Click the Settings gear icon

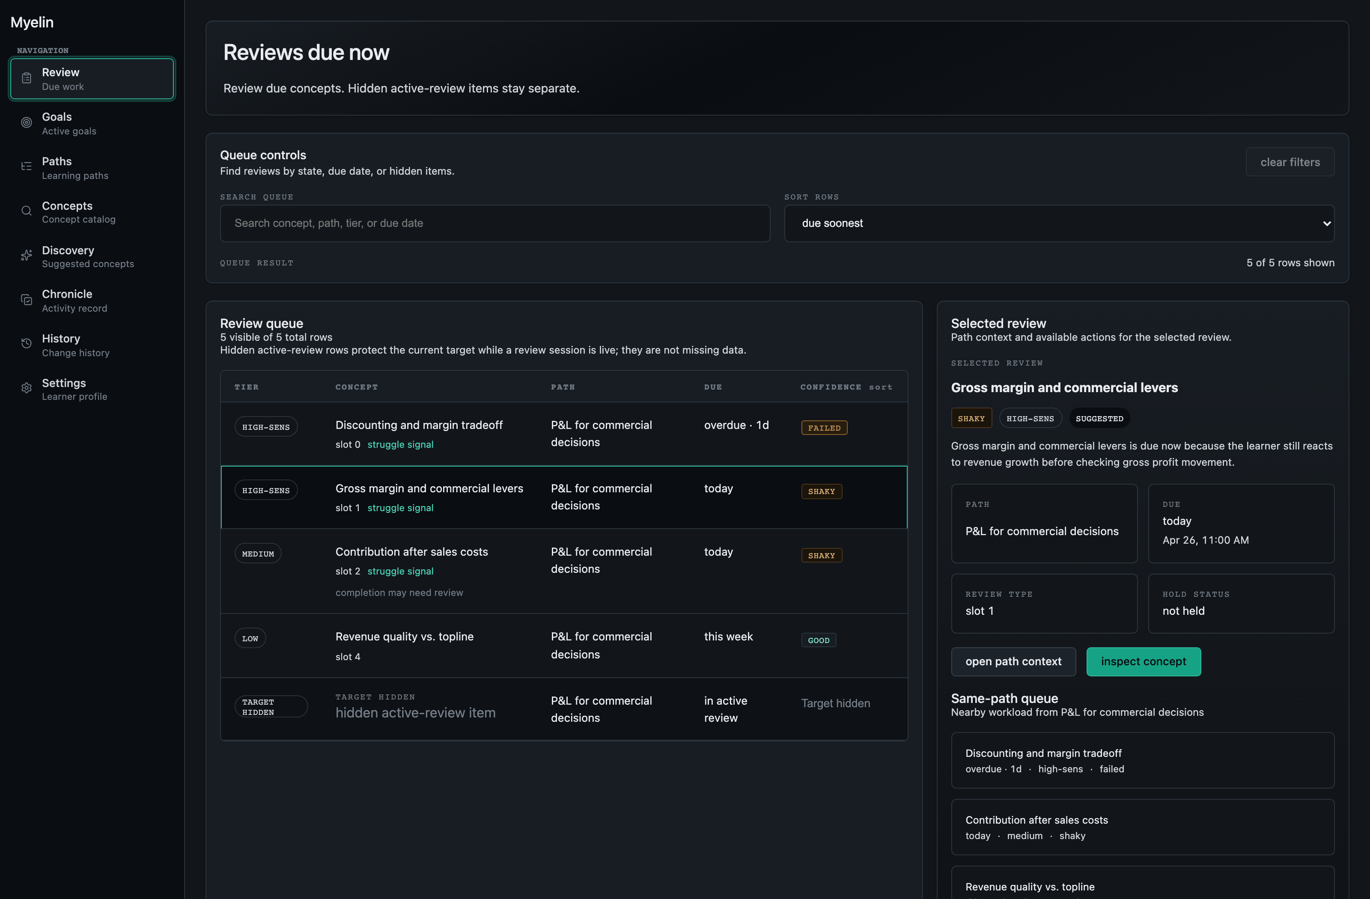tap(27, 388)
